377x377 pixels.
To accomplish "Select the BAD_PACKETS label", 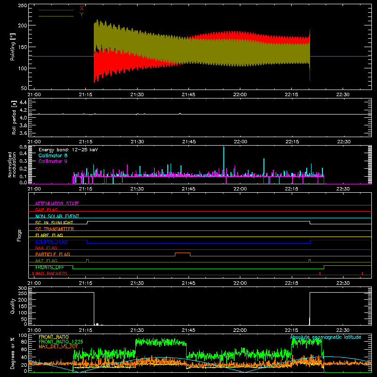I will [x=51, y=273].
